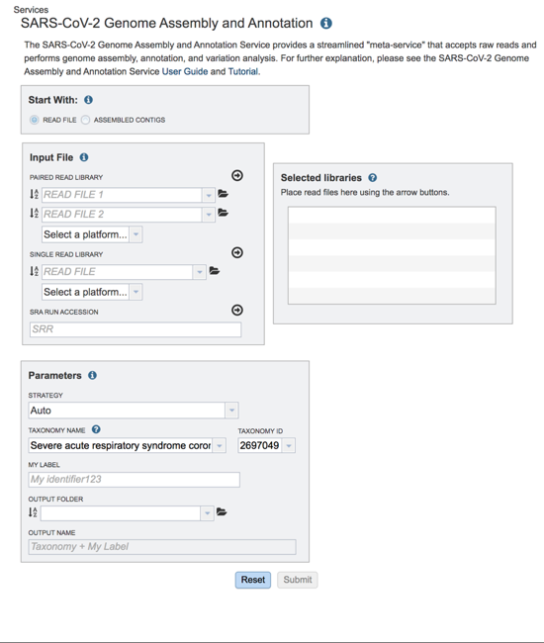Click the SRR accession input field

tap(136, 329)
